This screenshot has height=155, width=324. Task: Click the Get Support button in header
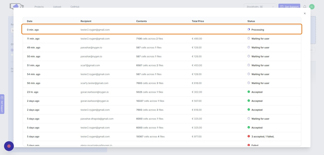coord(289,7)
